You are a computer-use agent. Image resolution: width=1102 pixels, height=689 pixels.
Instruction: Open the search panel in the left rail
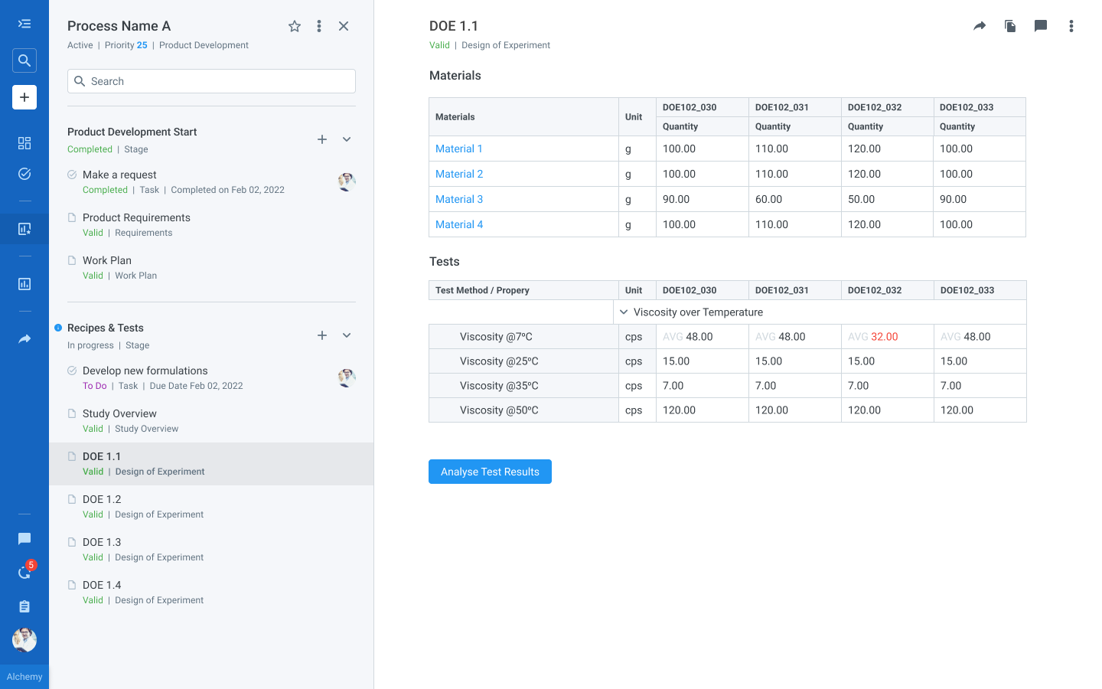[x=24, y=60]
